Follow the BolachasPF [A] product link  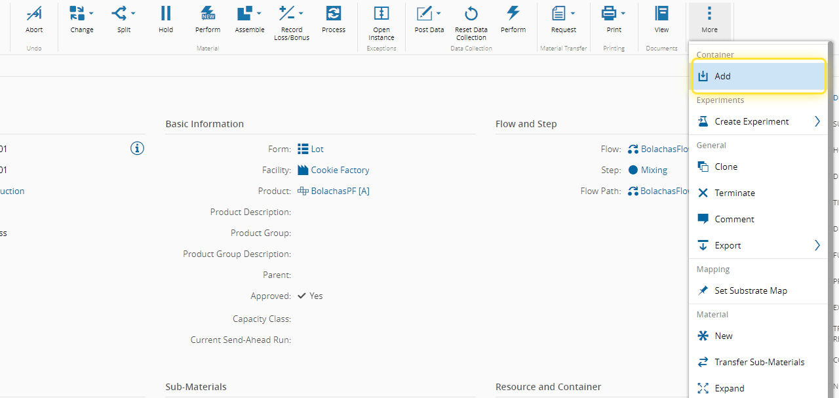(x=340, y=191)
